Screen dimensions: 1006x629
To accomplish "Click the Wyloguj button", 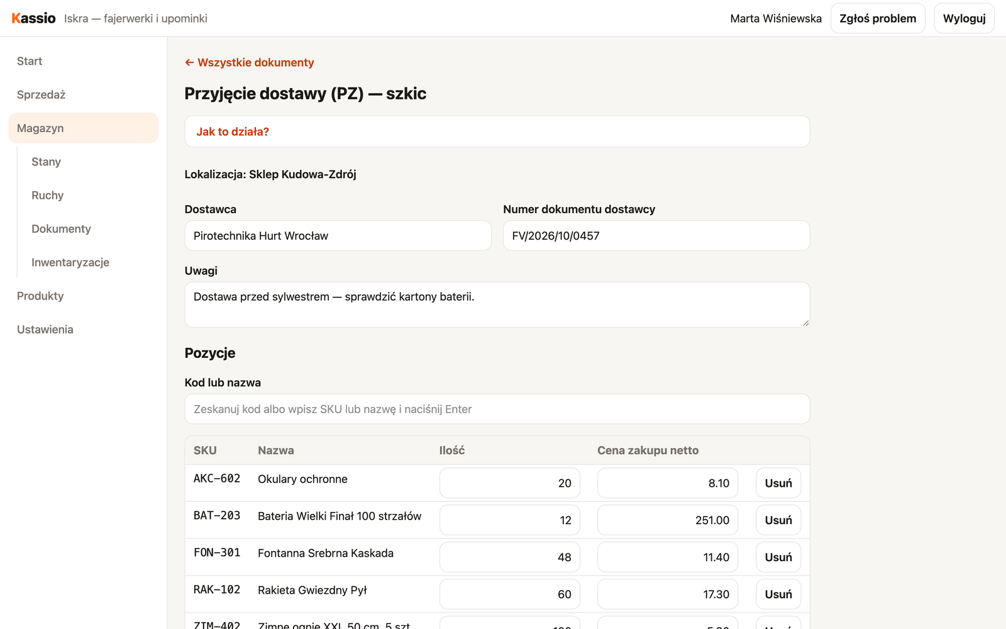I will [x=964, y=18].
